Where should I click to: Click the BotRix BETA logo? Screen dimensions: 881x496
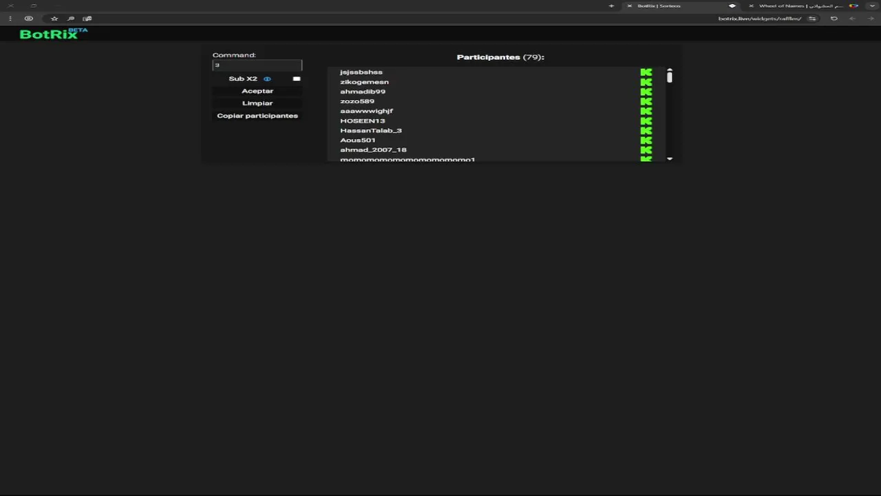click(x=54, y=34)
